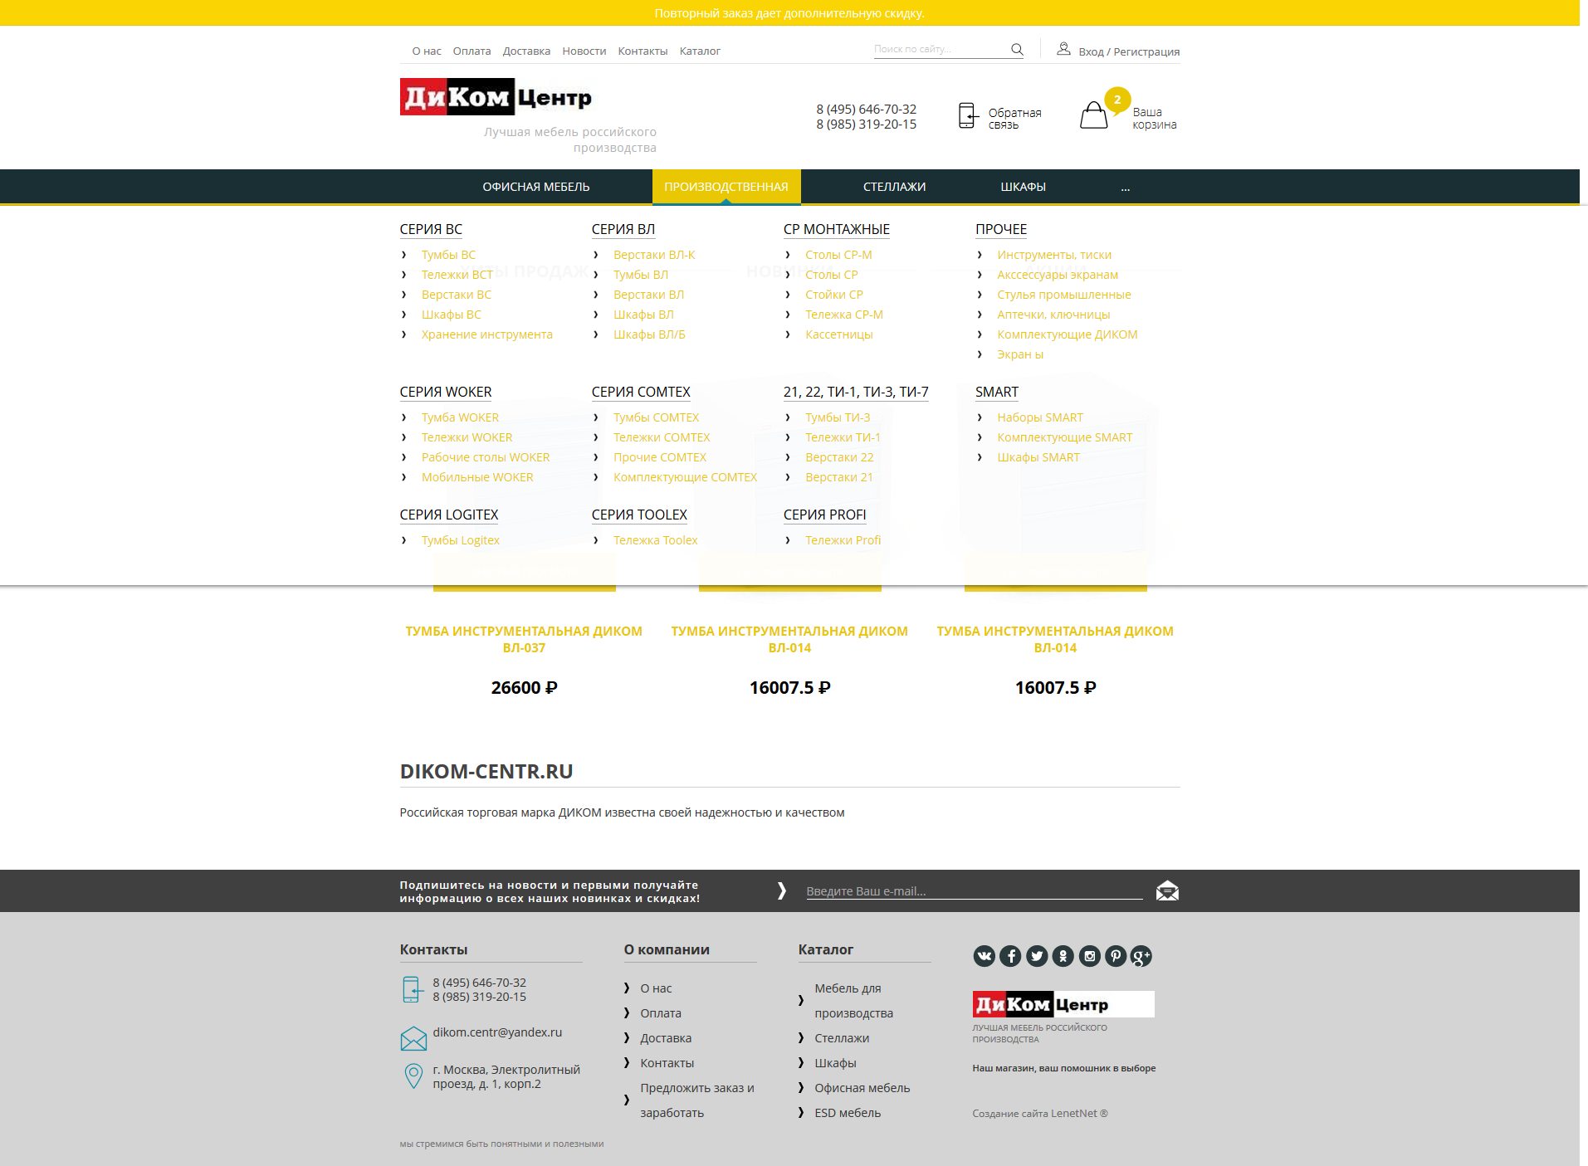Open the ШКАФЫ menu tab
This screenshot has width=1588, height=1166.
point(1023,187)
